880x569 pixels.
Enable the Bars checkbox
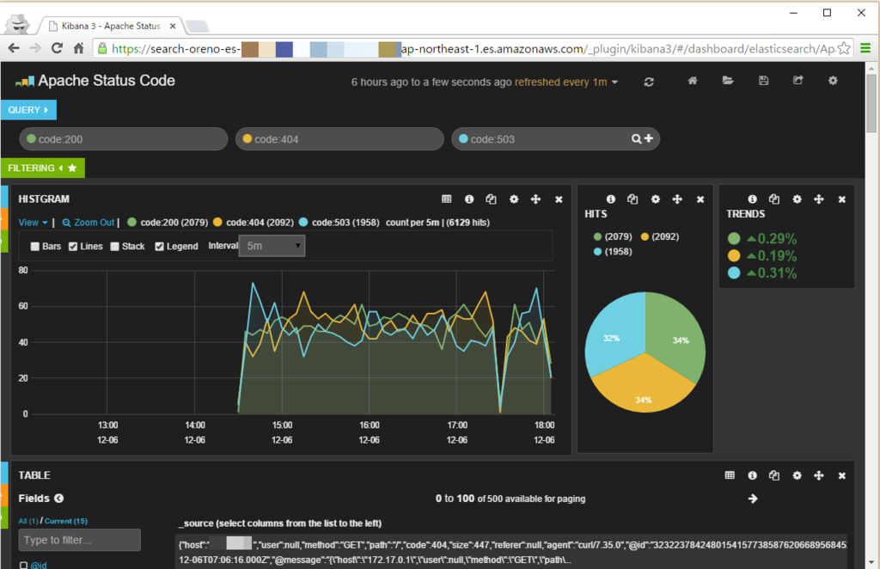(34, 247)
